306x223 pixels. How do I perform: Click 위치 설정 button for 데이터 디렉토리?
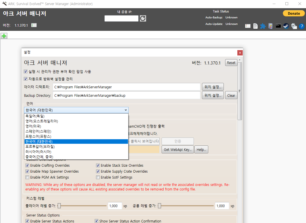[213, 87]
